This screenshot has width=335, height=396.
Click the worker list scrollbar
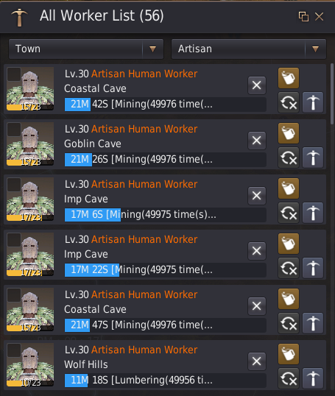coord(332,93)
